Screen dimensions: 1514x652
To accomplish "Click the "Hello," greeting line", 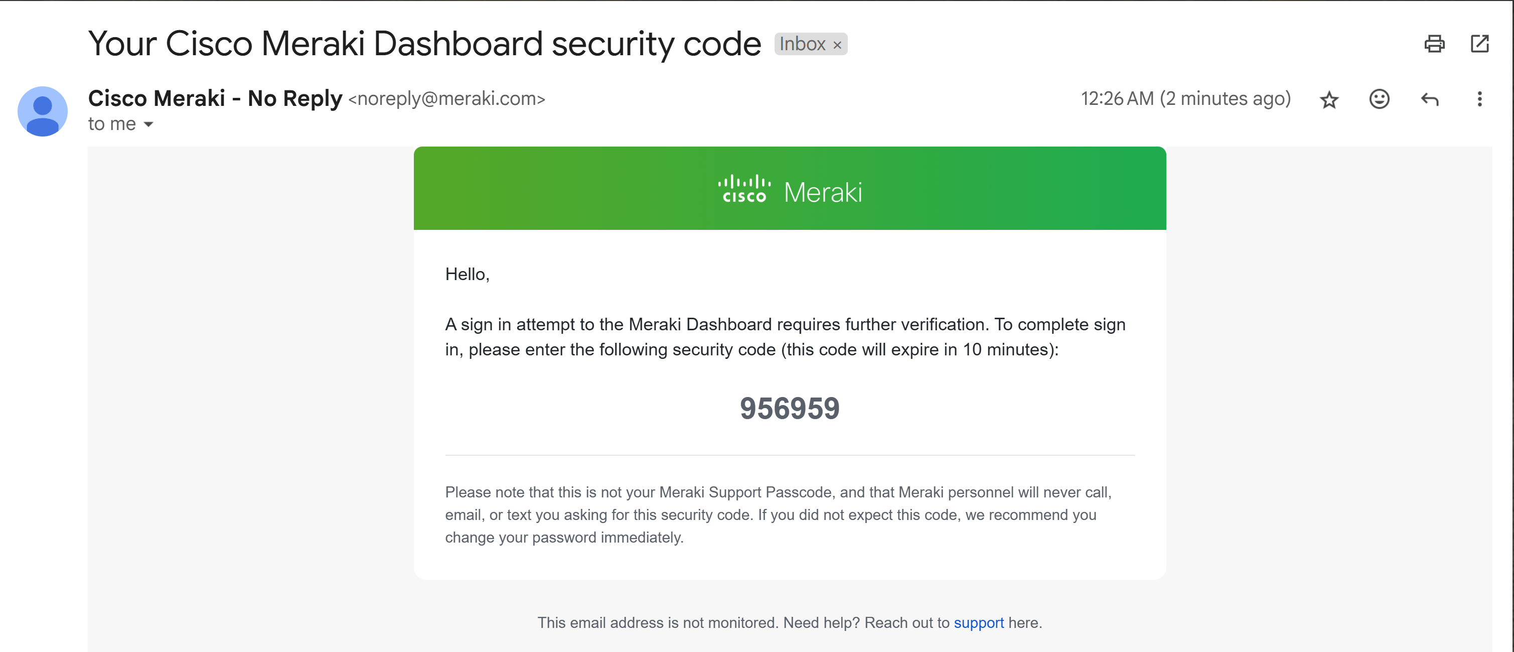I will point(467,275).
